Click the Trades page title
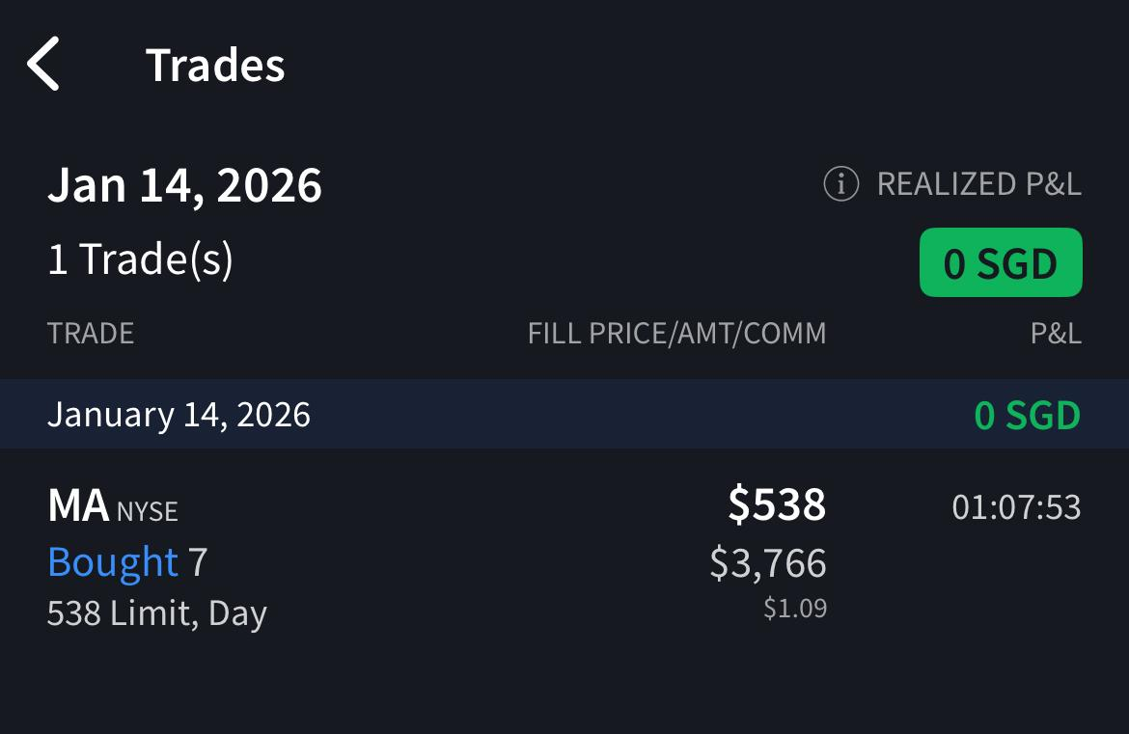 pyautogui.click(x=215, y=66)
